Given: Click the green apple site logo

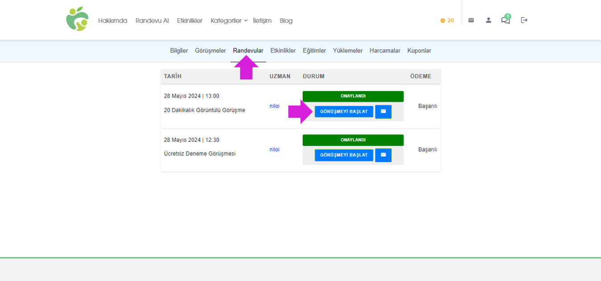Looking at the screenshot, I should [77, 19].
